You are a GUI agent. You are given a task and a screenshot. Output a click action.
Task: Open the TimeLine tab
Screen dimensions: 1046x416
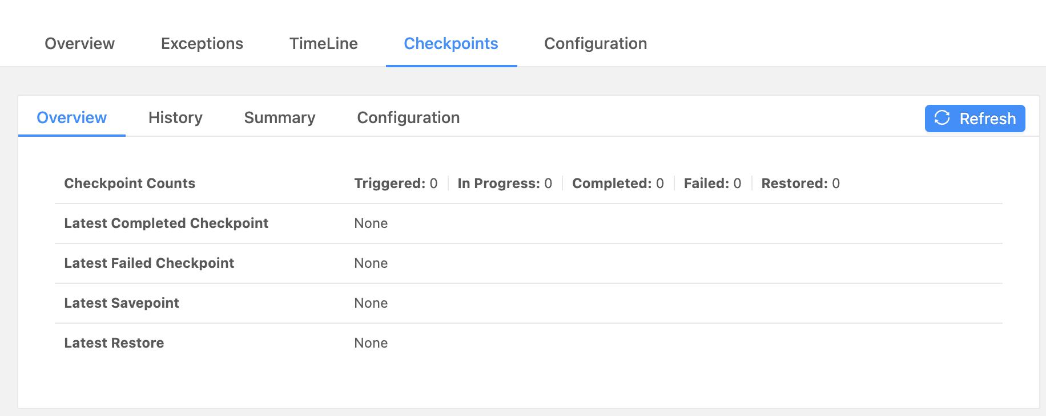coord(323,43)
